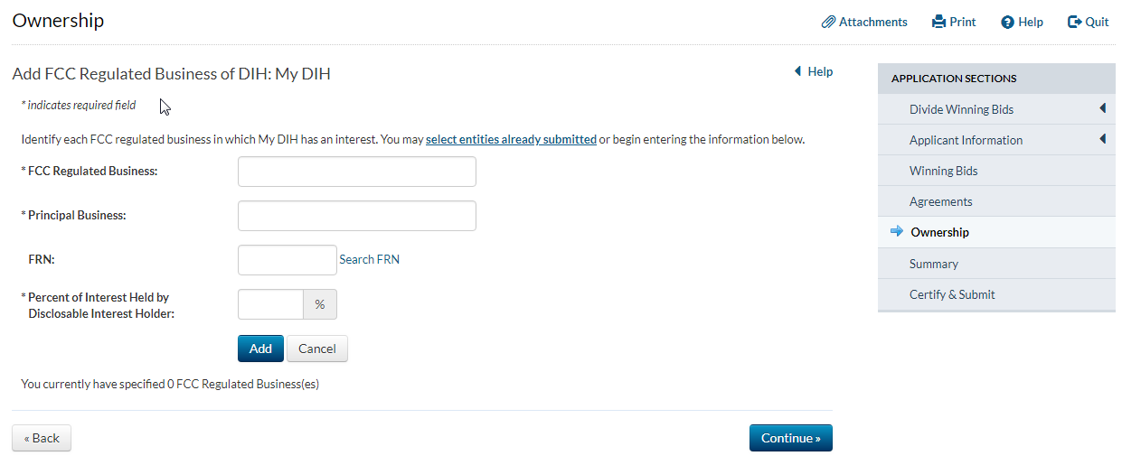Image resolution: width=1122 pixels, height=465 pixels.
Task: Click into the FRN input field
Action: [x=287, y=260]
